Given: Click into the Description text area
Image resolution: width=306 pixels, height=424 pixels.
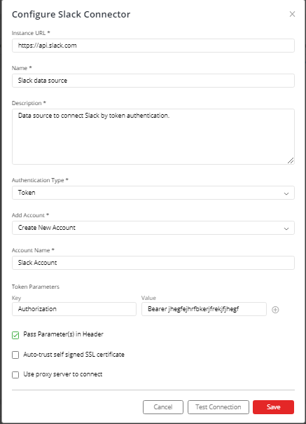Looking at the screenshot, I should [x=153, y=137].
